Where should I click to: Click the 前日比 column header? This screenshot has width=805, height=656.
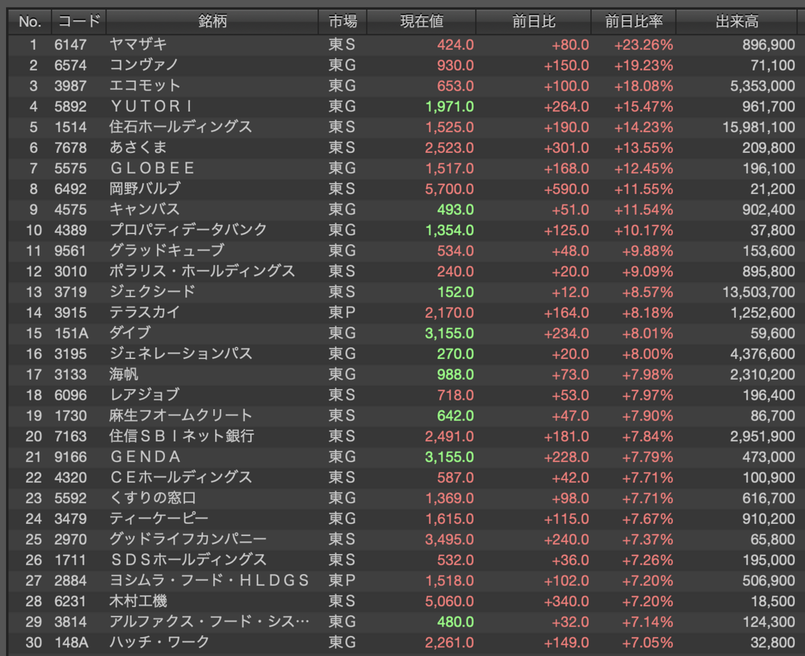tap(533, 21)
